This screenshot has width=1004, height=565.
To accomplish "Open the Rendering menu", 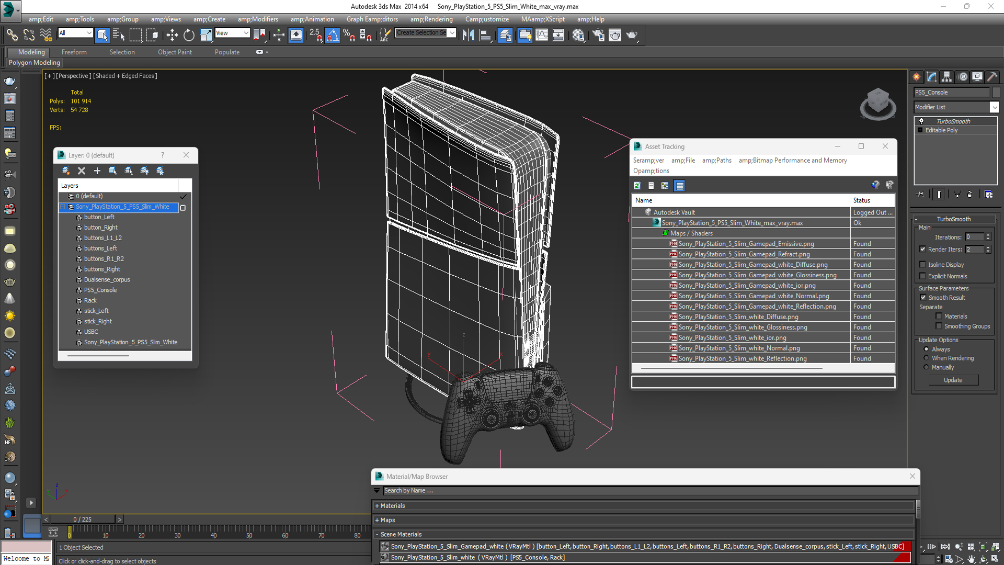I will click(431, 19).
